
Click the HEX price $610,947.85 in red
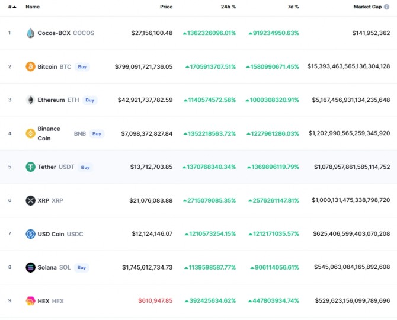point(155,301)
